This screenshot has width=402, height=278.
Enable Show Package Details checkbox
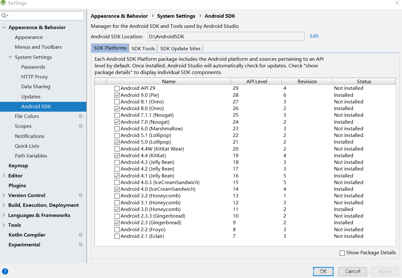pyautogui.click(x=342, y=253)
